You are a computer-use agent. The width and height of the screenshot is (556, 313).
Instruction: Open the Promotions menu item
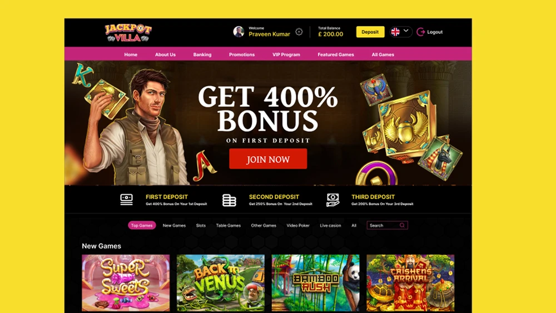pyautogui.click(x=242, y=54)
